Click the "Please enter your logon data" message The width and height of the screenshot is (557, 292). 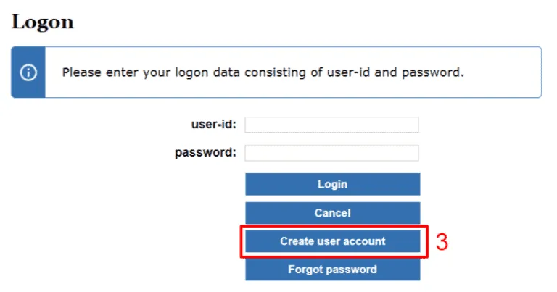263,72
